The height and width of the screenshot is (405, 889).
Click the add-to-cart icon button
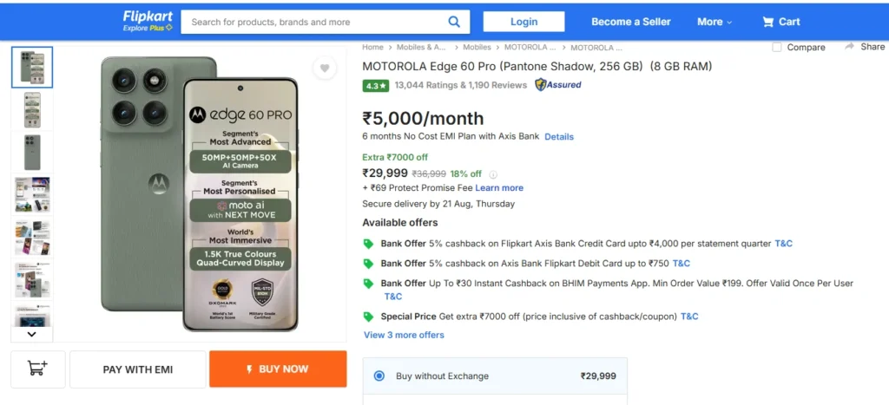[x=38, y=369]
